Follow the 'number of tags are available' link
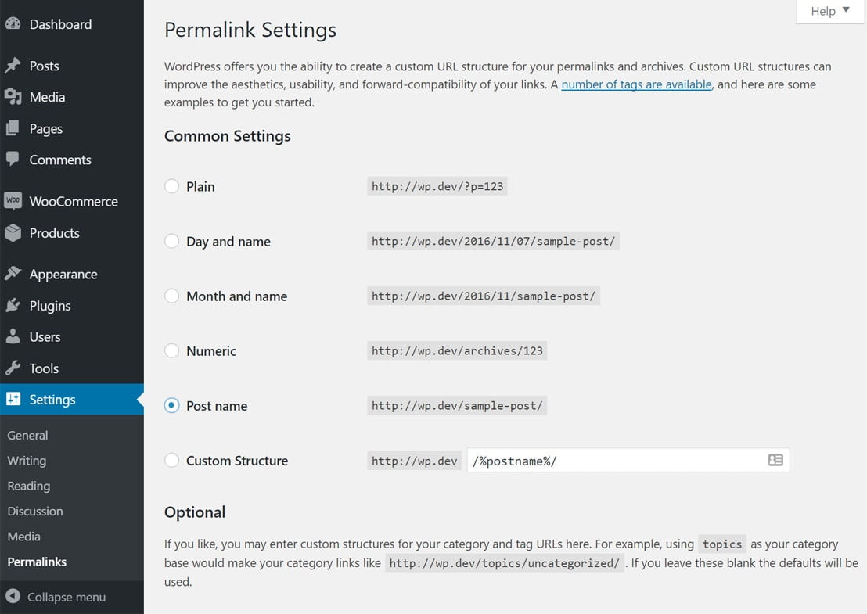 (636, 84)
